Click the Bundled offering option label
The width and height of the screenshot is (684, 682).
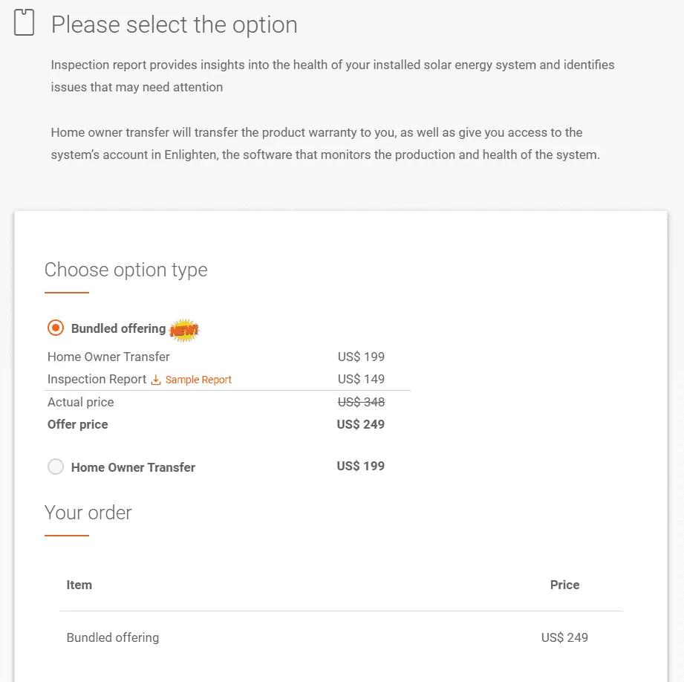coord(118,328)
